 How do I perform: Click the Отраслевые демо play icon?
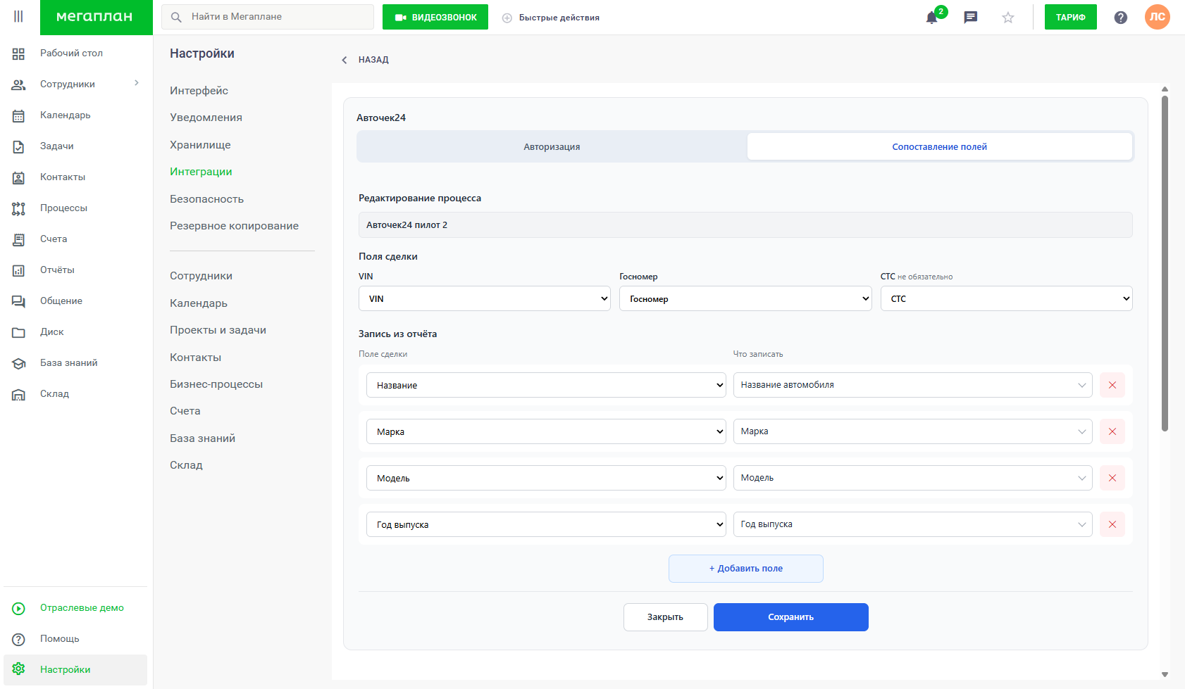(18, 608)
